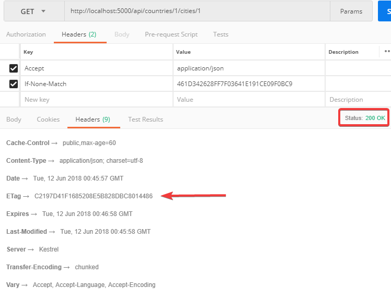Select the request Headers (2) tab

click(x=79, y=34)
